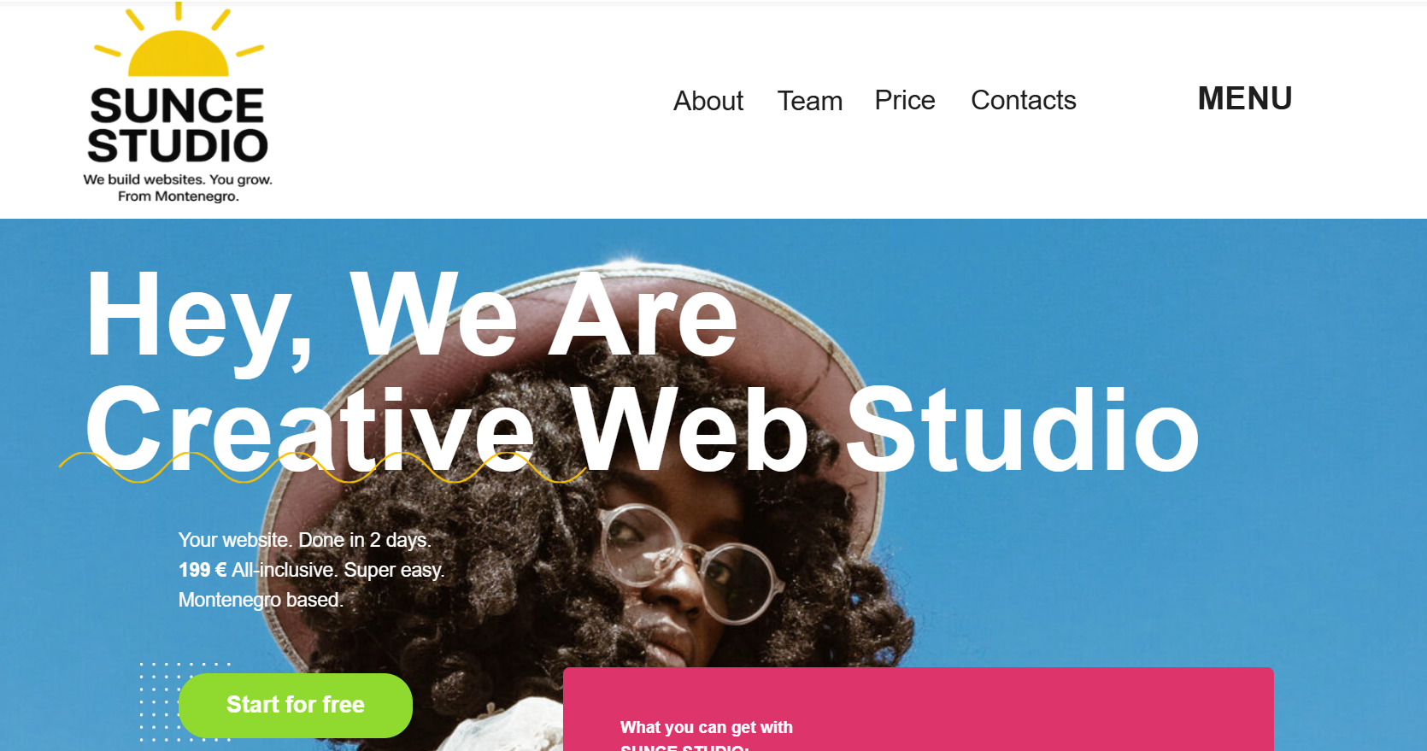Open the About page link
Viewport: 1427px width, 751px height.
click(x=708, y=101)
